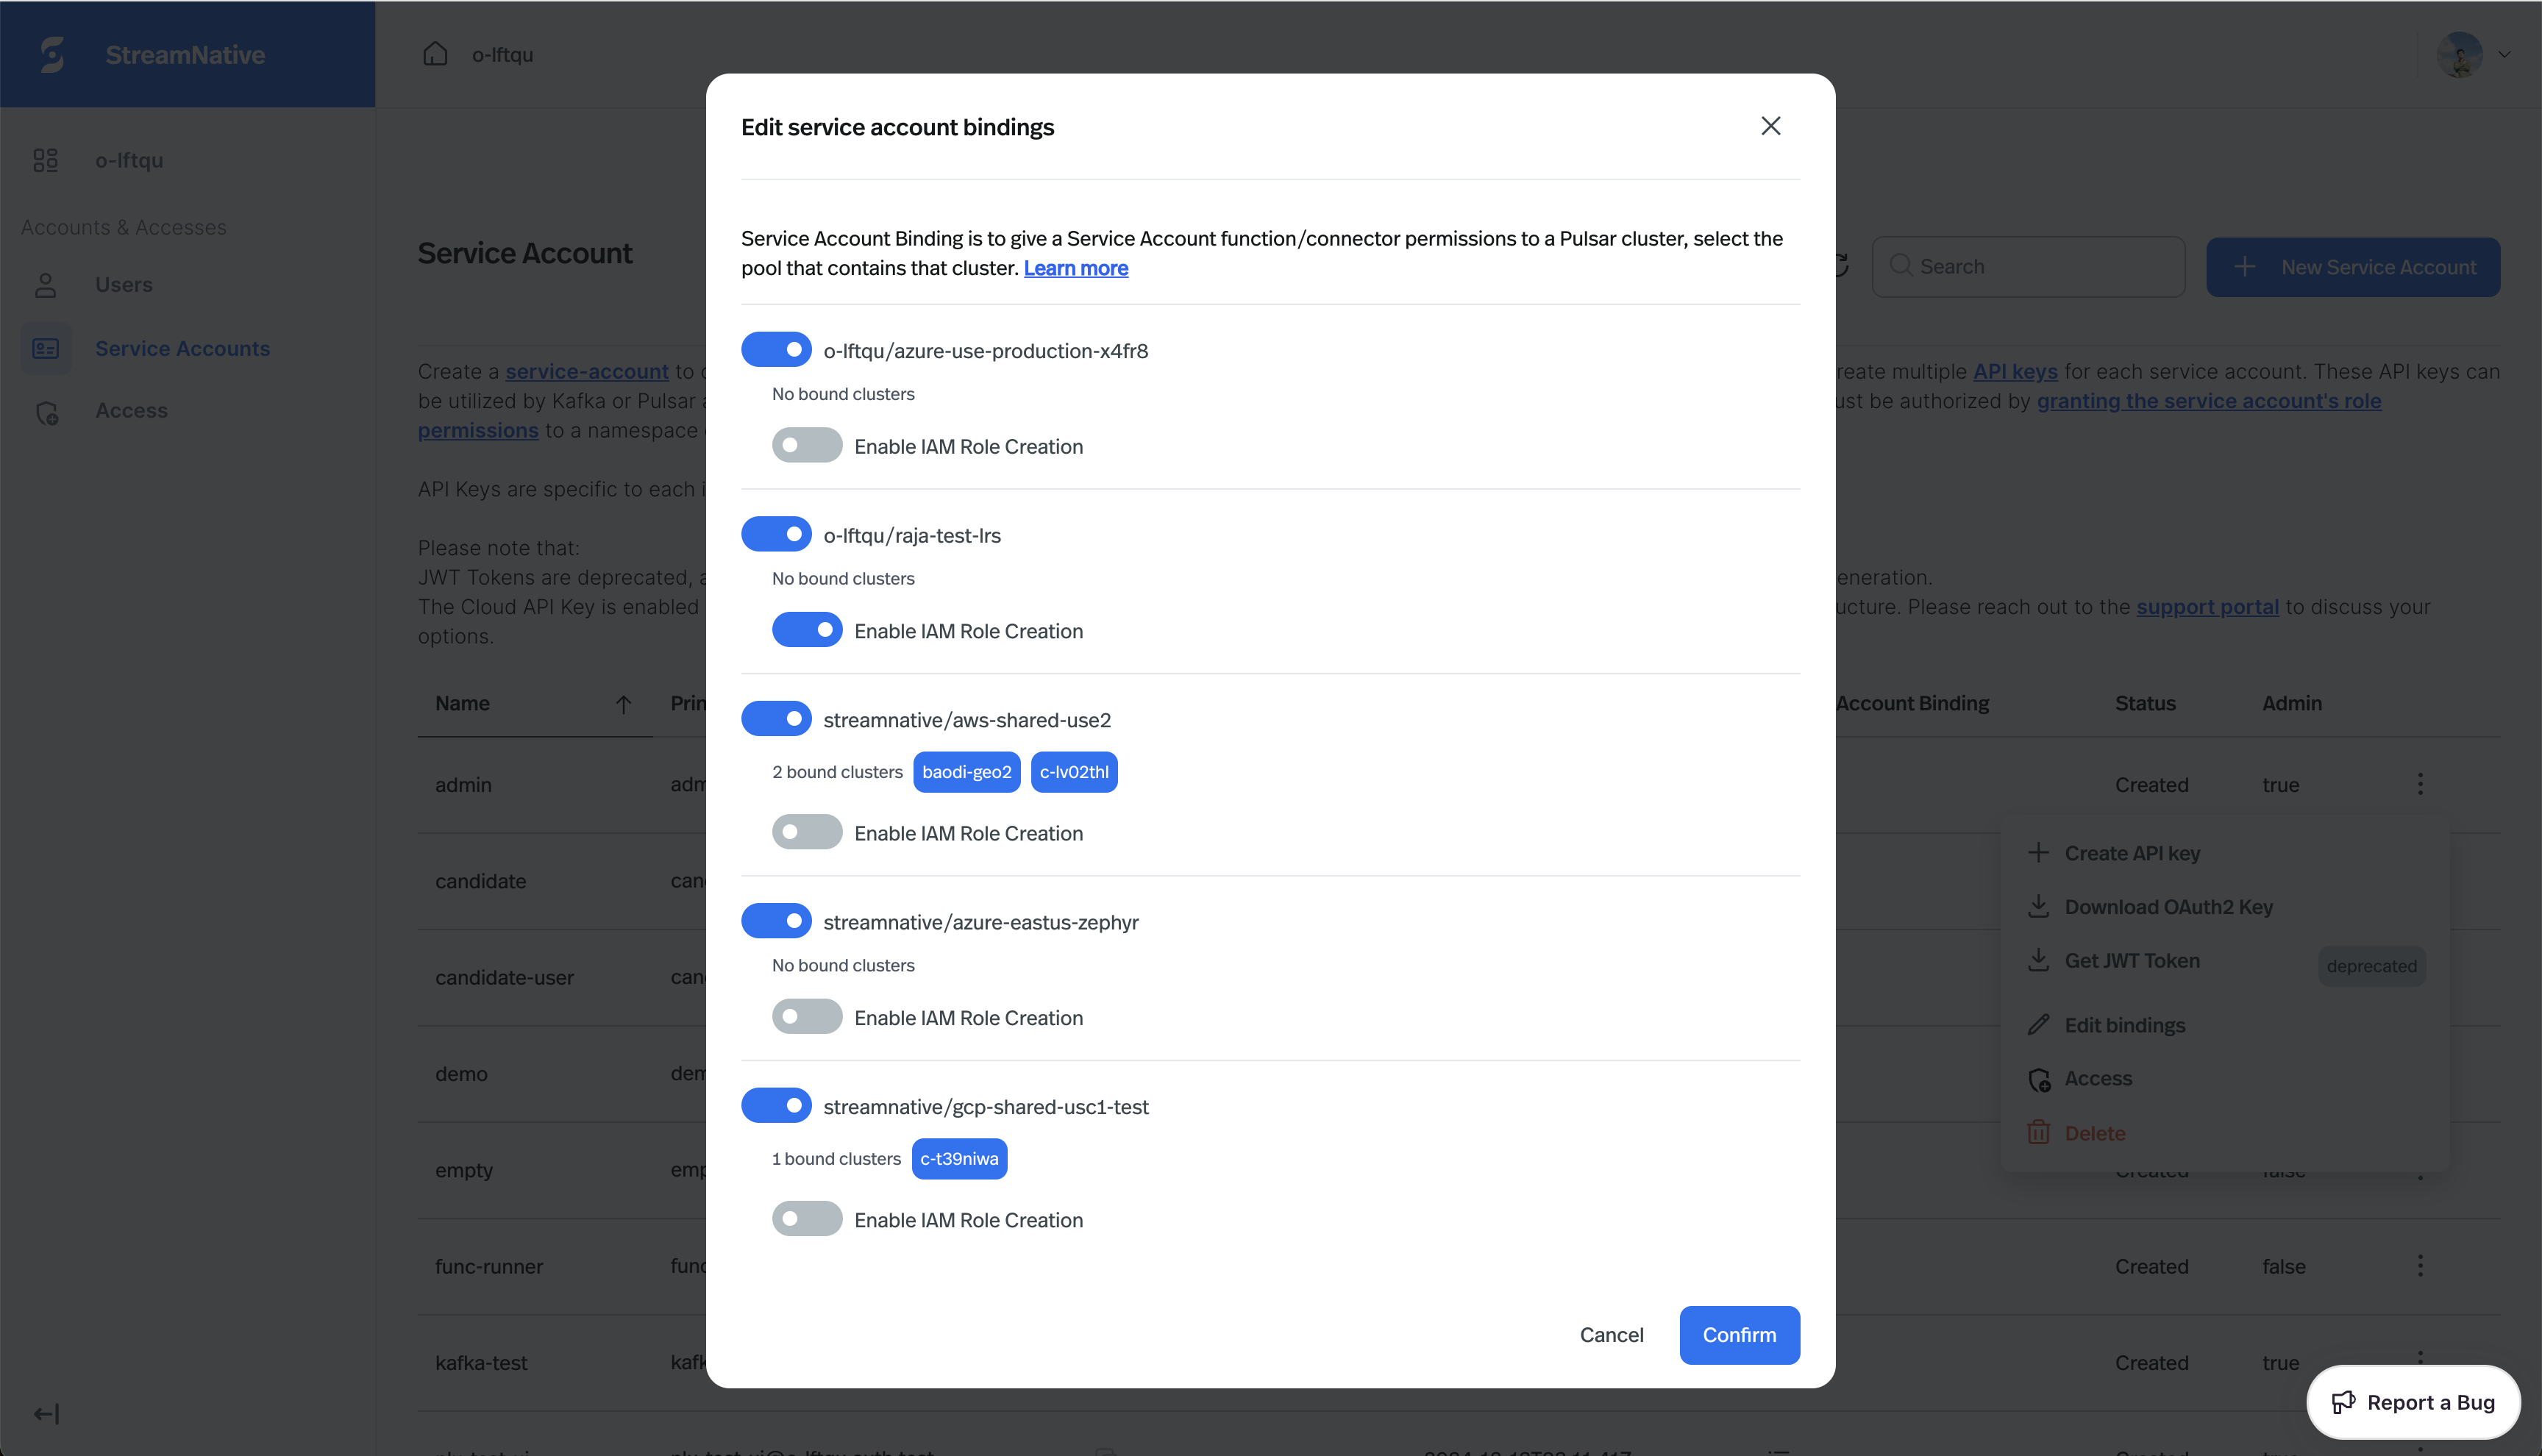The image size is (2542, 1456).
Task: Open the kebab menu on the admin row
Action: coord(2420,784)
